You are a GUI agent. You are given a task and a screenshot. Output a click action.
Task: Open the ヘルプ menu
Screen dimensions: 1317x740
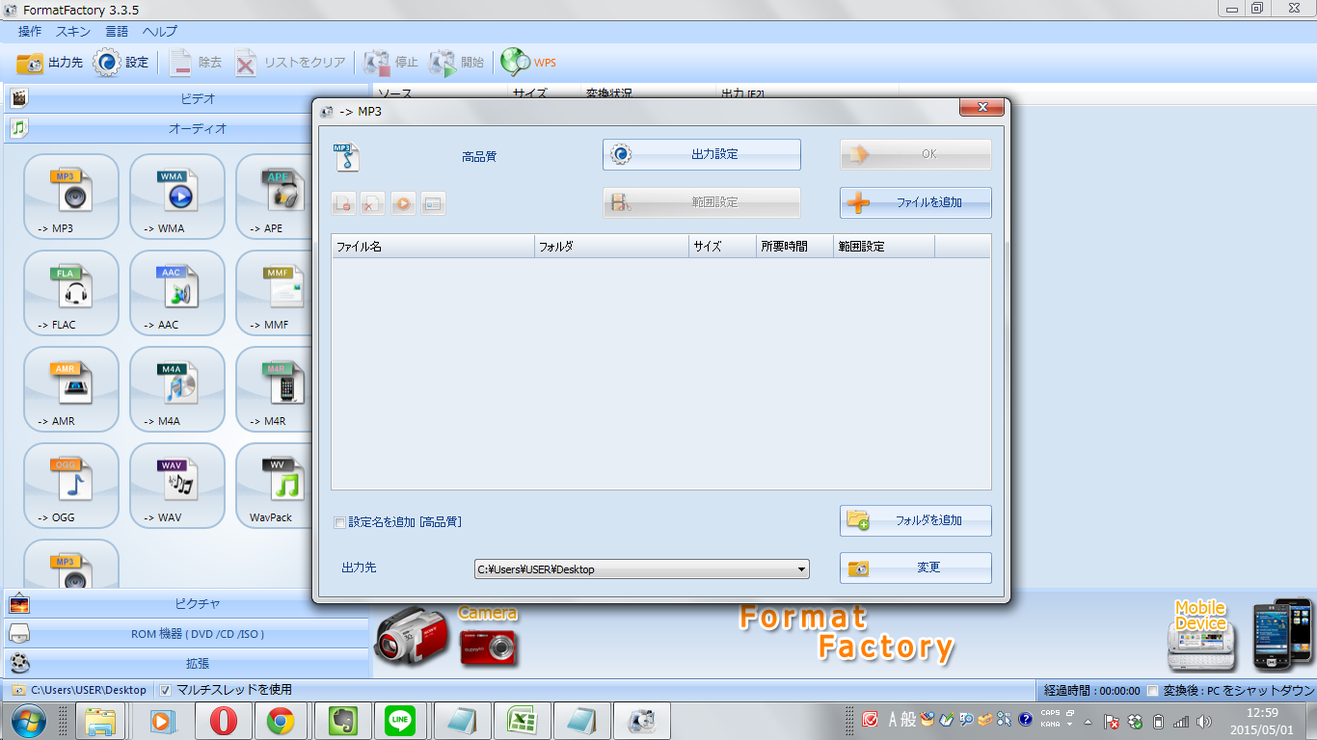[x=160, y=32]
